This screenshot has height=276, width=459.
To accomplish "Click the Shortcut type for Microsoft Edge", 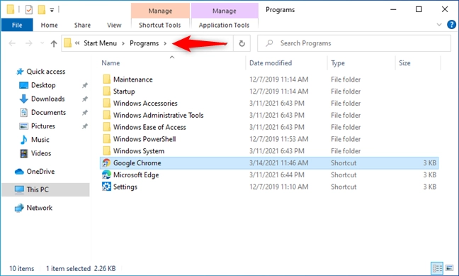I will pyautogui.click(x=344, y=175).
